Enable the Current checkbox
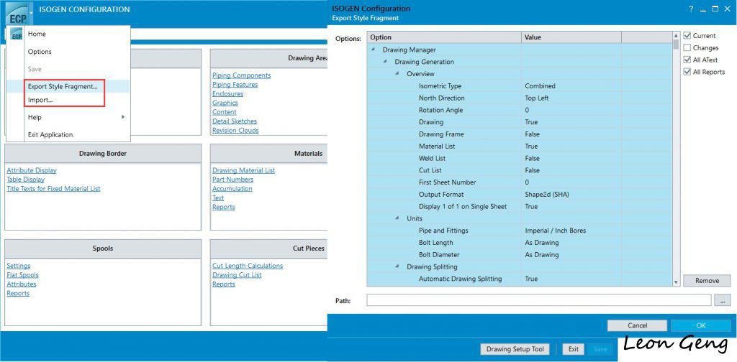Image resolution: width=737 pixels, height=362 pixels. pos(687,36)
